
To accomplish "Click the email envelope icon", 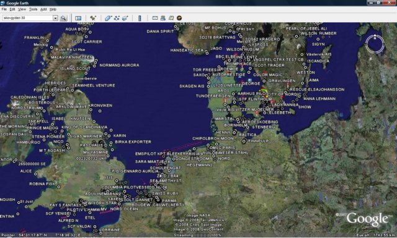I will tap(155, 18).
